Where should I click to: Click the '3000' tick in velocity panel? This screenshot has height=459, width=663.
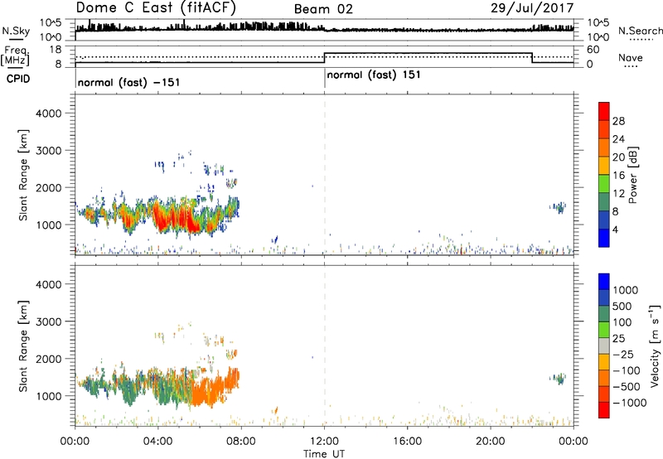(49, 321)
